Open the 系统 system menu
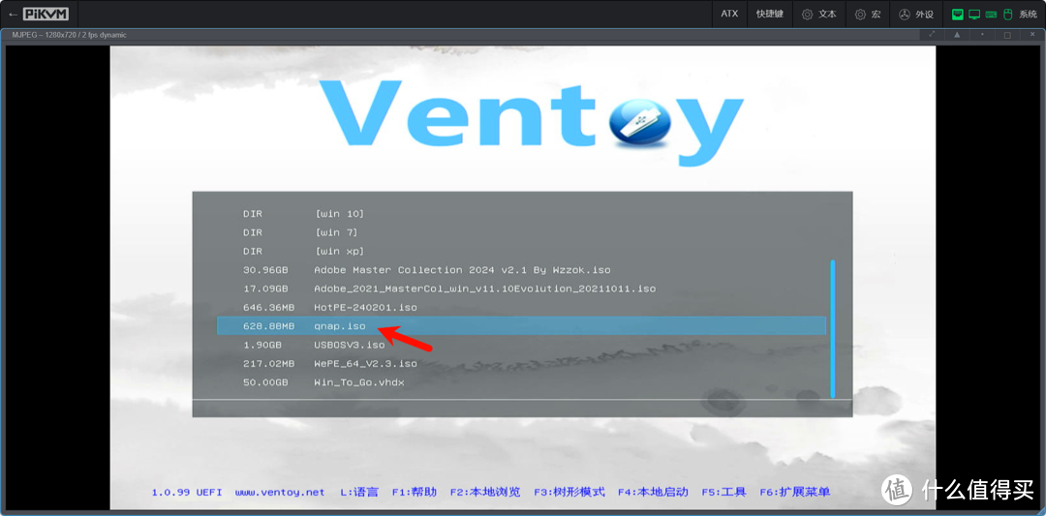1046x516 pixels. click(995, 14)
